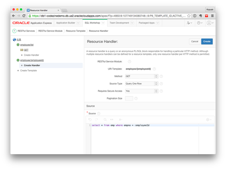Open the Source Type dropdown
Image resolution: width=226 pixels, height=169 pixels.
click(x=142, y=84)
